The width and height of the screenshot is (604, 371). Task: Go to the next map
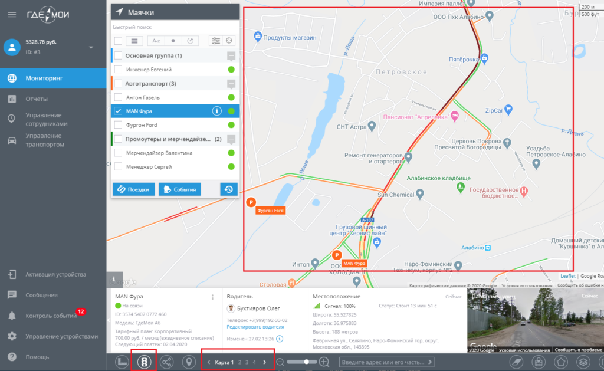point(265,362)
